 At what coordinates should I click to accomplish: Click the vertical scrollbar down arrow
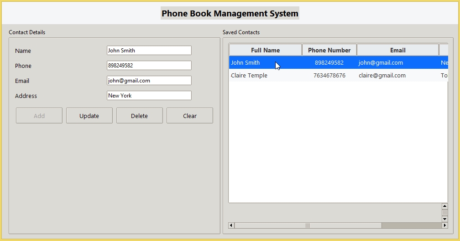pos(444,219)
